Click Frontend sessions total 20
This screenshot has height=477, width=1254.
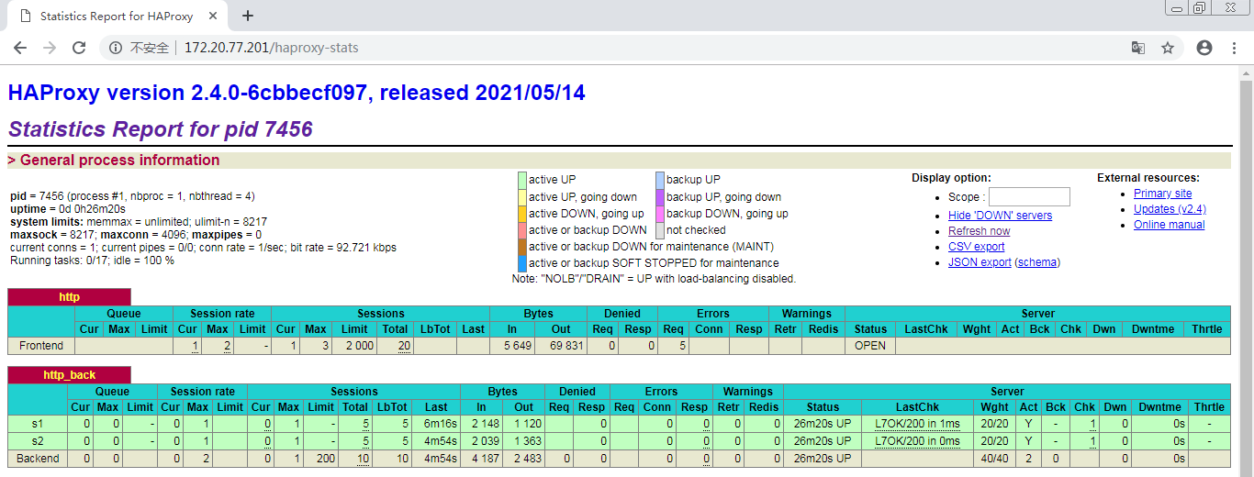(404, 346)
